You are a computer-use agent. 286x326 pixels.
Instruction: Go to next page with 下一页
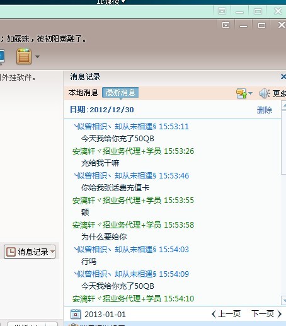[x=266, y=314]
